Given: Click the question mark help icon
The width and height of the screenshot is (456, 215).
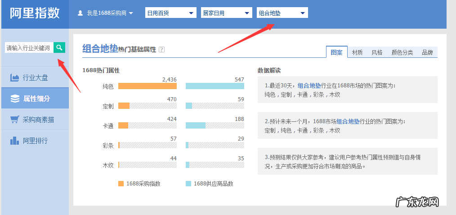Looking at the screenshot, I should pos(162,50).
